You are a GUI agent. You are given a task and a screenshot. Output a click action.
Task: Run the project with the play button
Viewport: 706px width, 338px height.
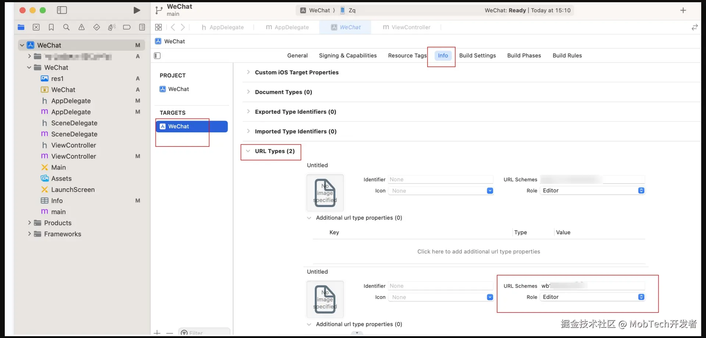pyautogui.click(x=137, y=10)
